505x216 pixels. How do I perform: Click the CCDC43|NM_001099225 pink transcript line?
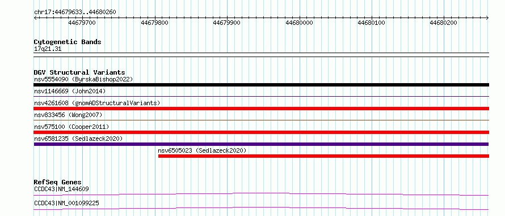[x=261, y=208]
